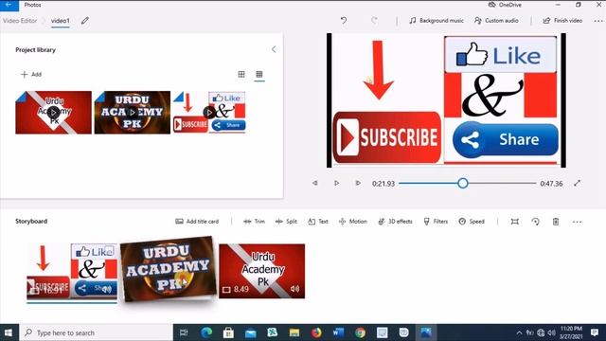Select the URDU ACADEMY PK storyboard clip
606x341 pixels.
point(169,269)
